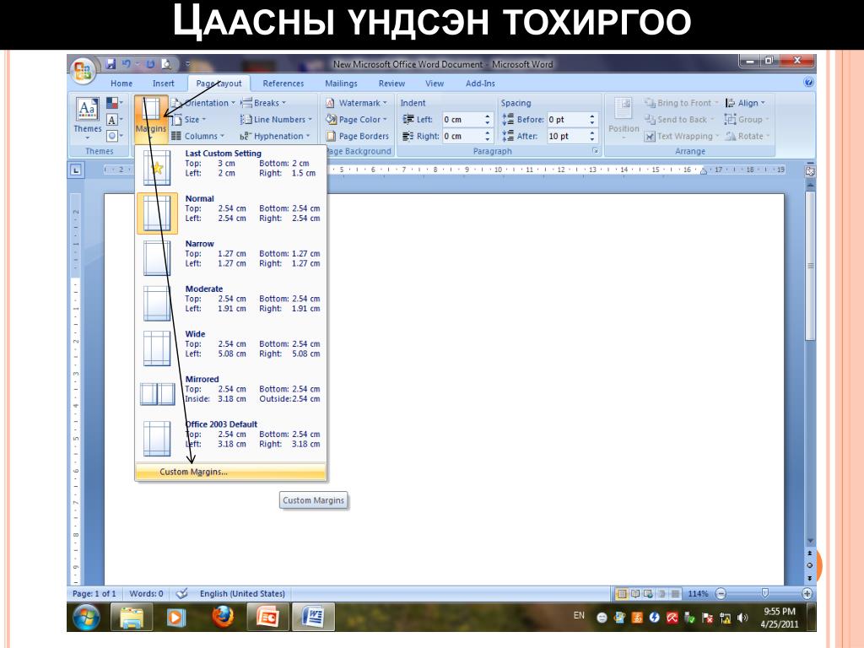864x648 pixels.
Task: Expand Breaks dropdown
Action: (x=263, y=103)
